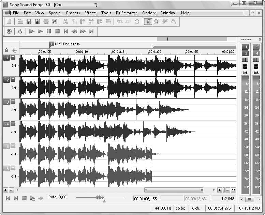Click the playback Rate slider
The width and height of the screenshot is (265, 215).
100,197
